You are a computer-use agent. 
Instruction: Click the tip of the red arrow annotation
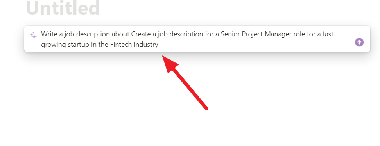pyautogui.click(x=163, y=56)
